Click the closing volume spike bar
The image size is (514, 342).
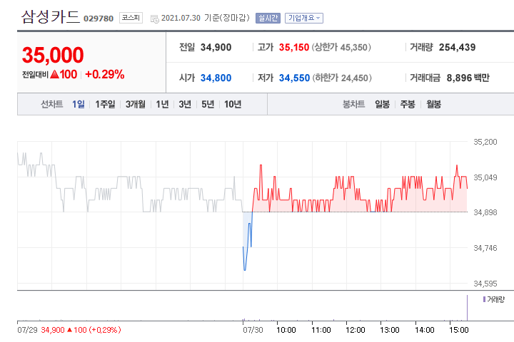[x=467, y=308]
